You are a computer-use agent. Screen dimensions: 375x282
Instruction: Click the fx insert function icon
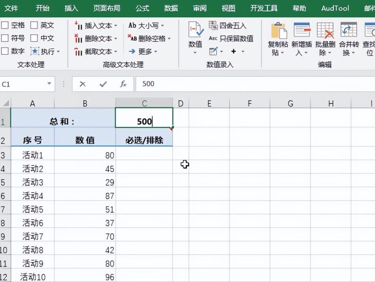(x=123, y=84)
